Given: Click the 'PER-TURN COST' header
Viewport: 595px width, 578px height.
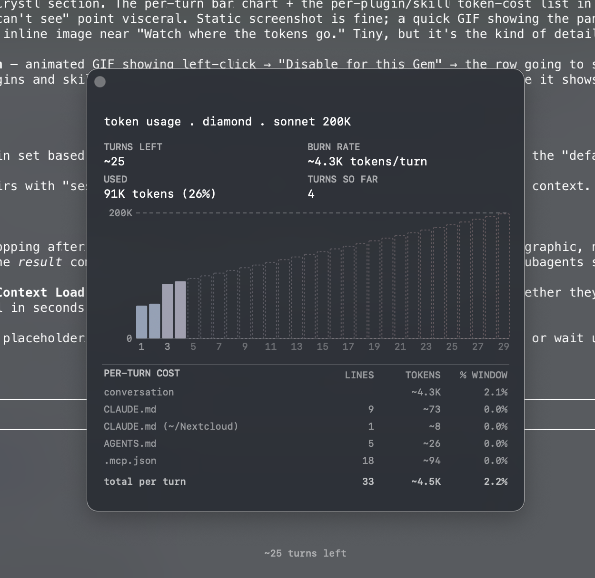Looking at the screenshot, I should 142,373.
